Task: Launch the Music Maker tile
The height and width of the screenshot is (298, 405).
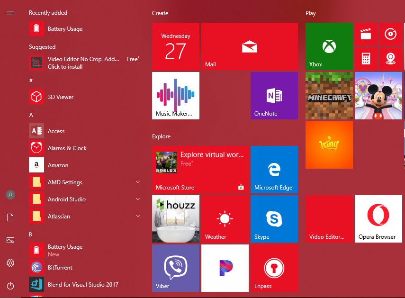Action: pos(176,96)
